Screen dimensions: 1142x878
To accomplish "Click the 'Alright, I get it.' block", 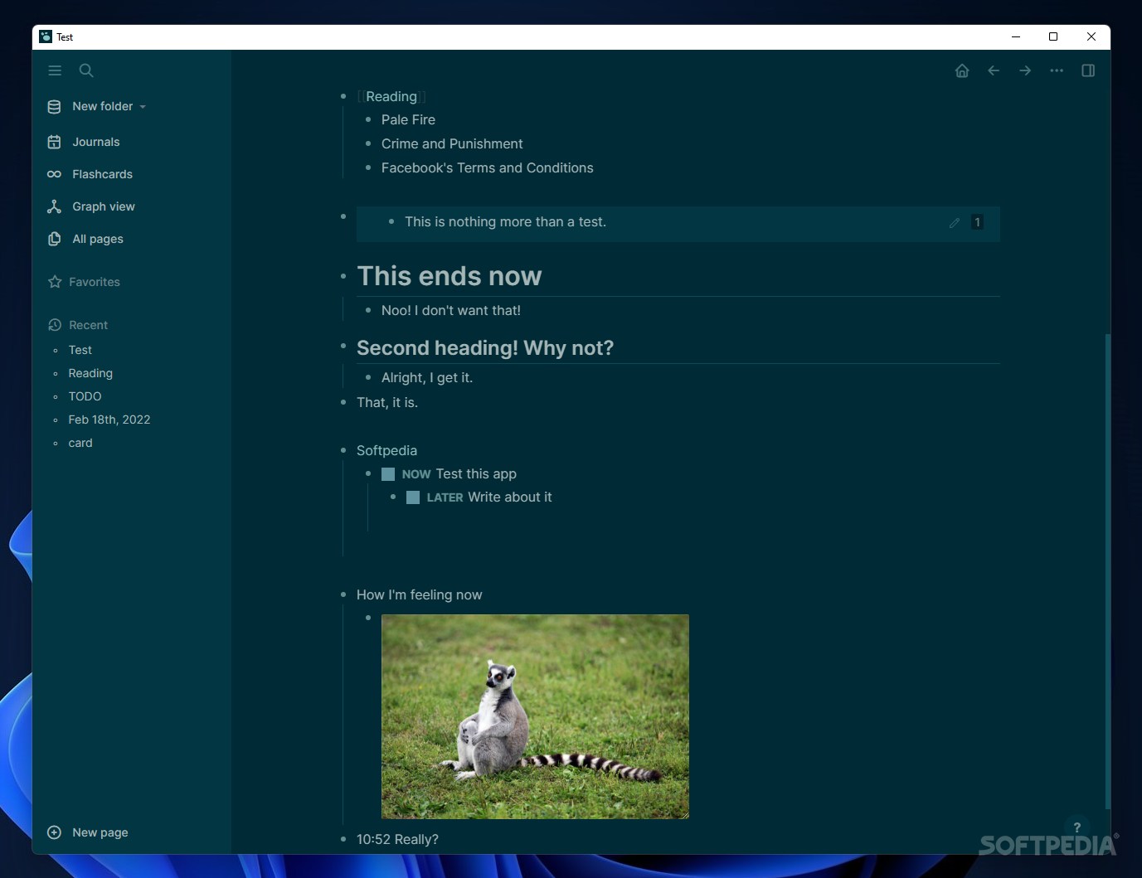I will pyautogui.click(x=427, y=377).
